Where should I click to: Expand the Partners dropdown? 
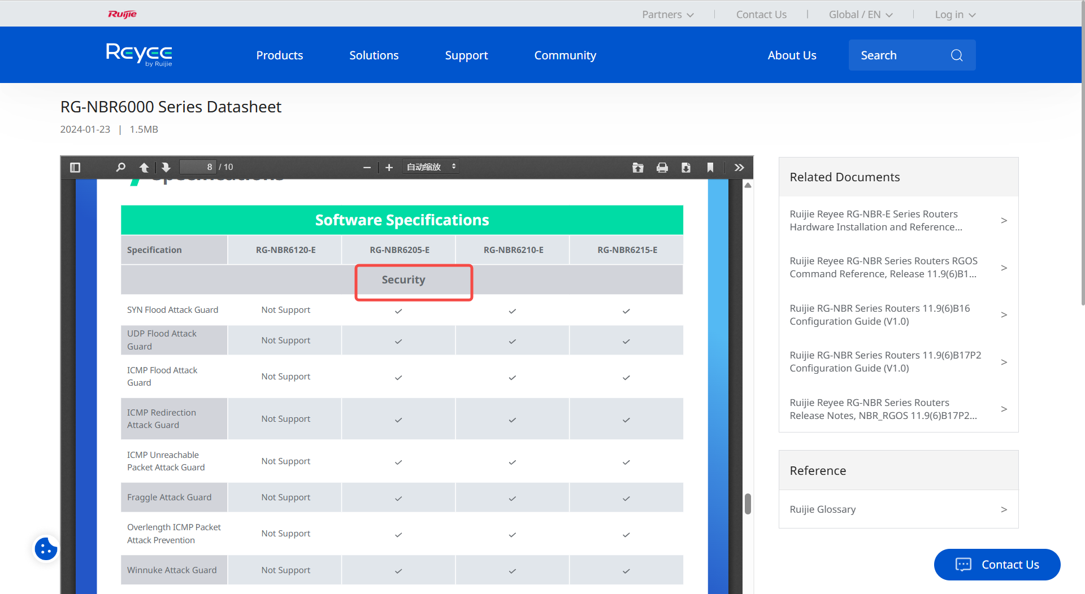pos(667,15)
